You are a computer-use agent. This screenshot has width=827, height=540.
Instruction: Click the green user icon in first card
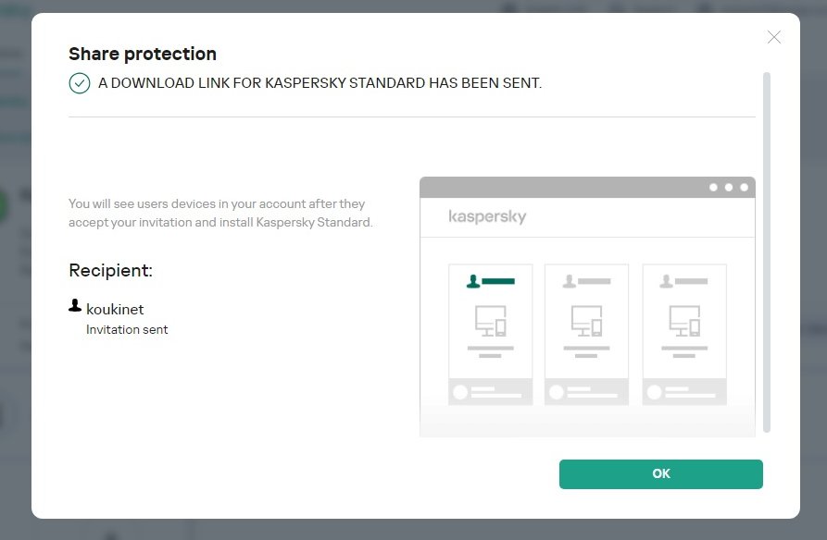(474, 281)
